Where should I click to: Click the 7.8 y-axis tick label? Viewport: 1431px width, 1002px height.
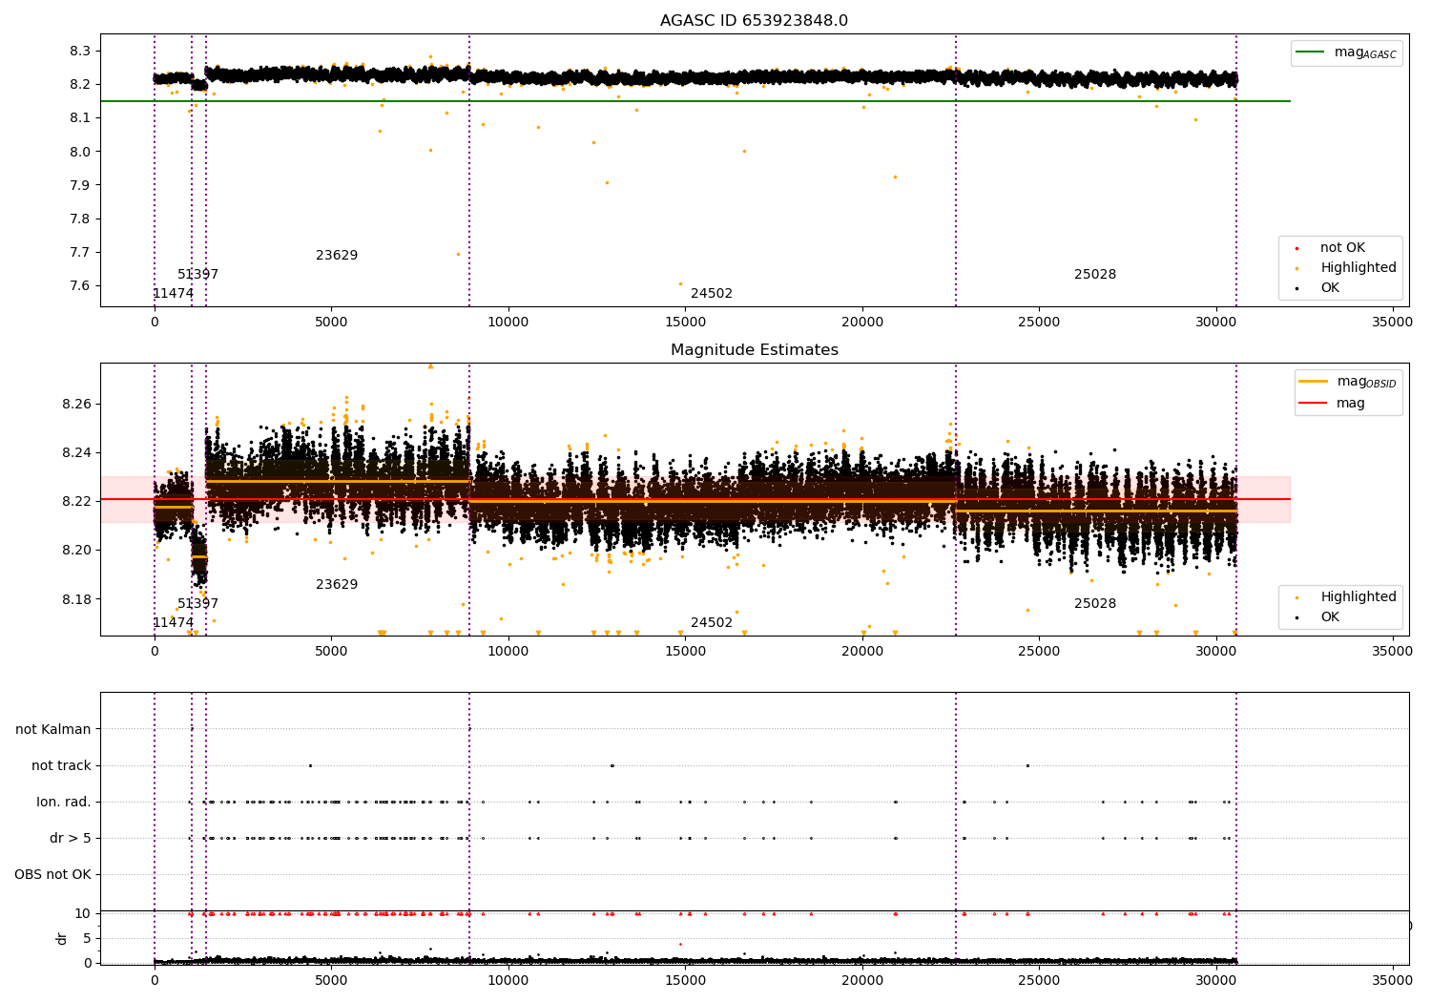(x=80, y=219)
